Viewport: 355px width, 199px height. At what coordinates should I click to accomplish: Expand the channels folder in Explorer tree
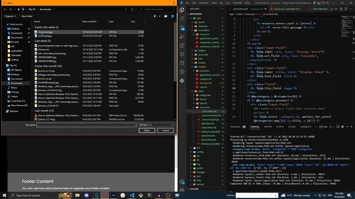tap(202, 26)
